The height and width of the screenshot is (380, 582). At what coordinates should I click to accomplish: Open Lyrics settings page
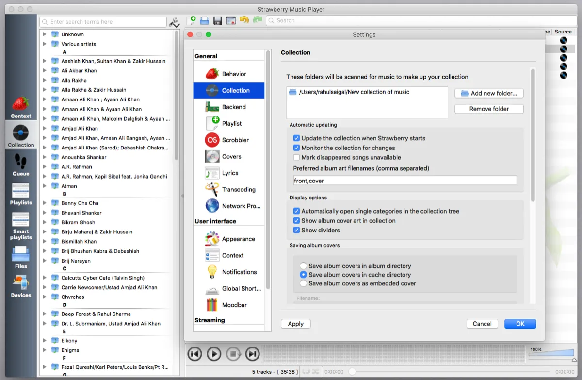[x=229, y=173]
